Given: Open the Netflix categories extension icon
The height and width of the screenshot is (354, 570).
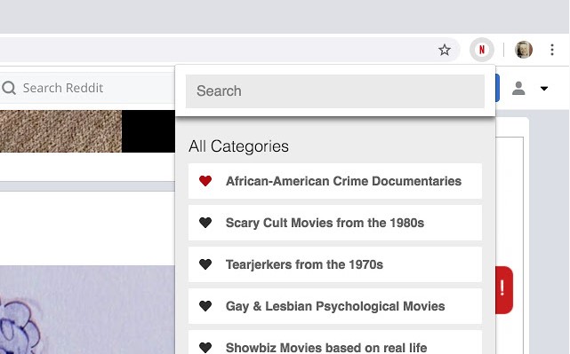Looking at the screenshot, I should coord(482,50).
